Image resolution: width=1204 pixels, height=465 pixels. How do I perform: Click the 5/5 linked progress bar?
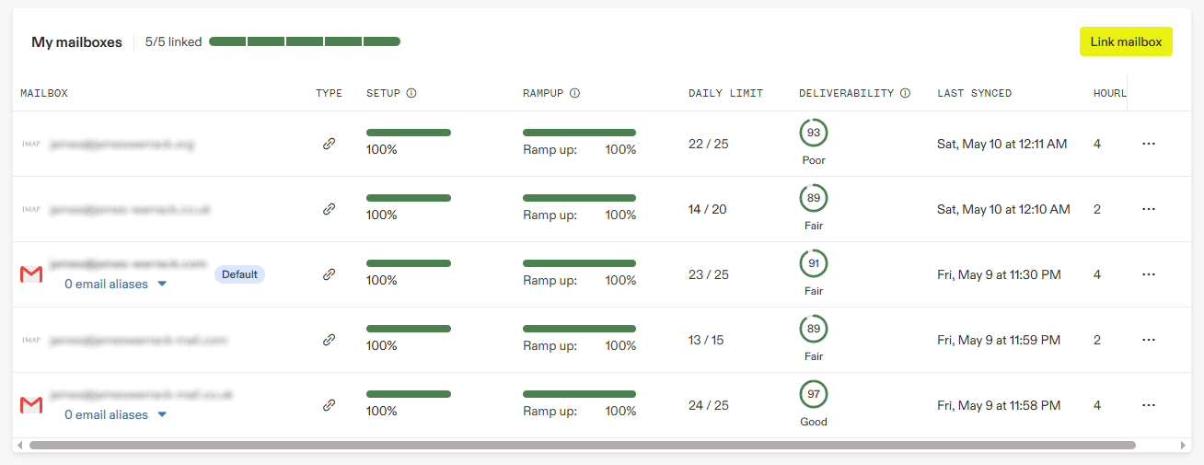click(x=305, y=41)
